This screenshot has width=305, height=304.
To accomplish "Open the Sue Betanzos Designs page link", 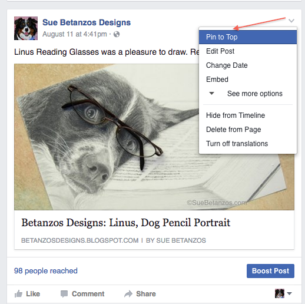I will [x=87, y=22].
